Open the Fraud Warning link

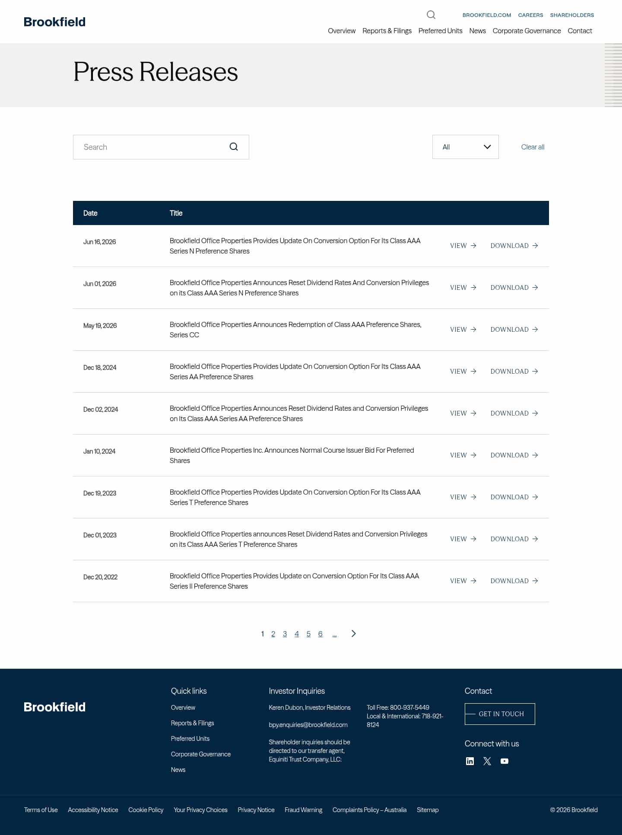(x=303, y=810)
